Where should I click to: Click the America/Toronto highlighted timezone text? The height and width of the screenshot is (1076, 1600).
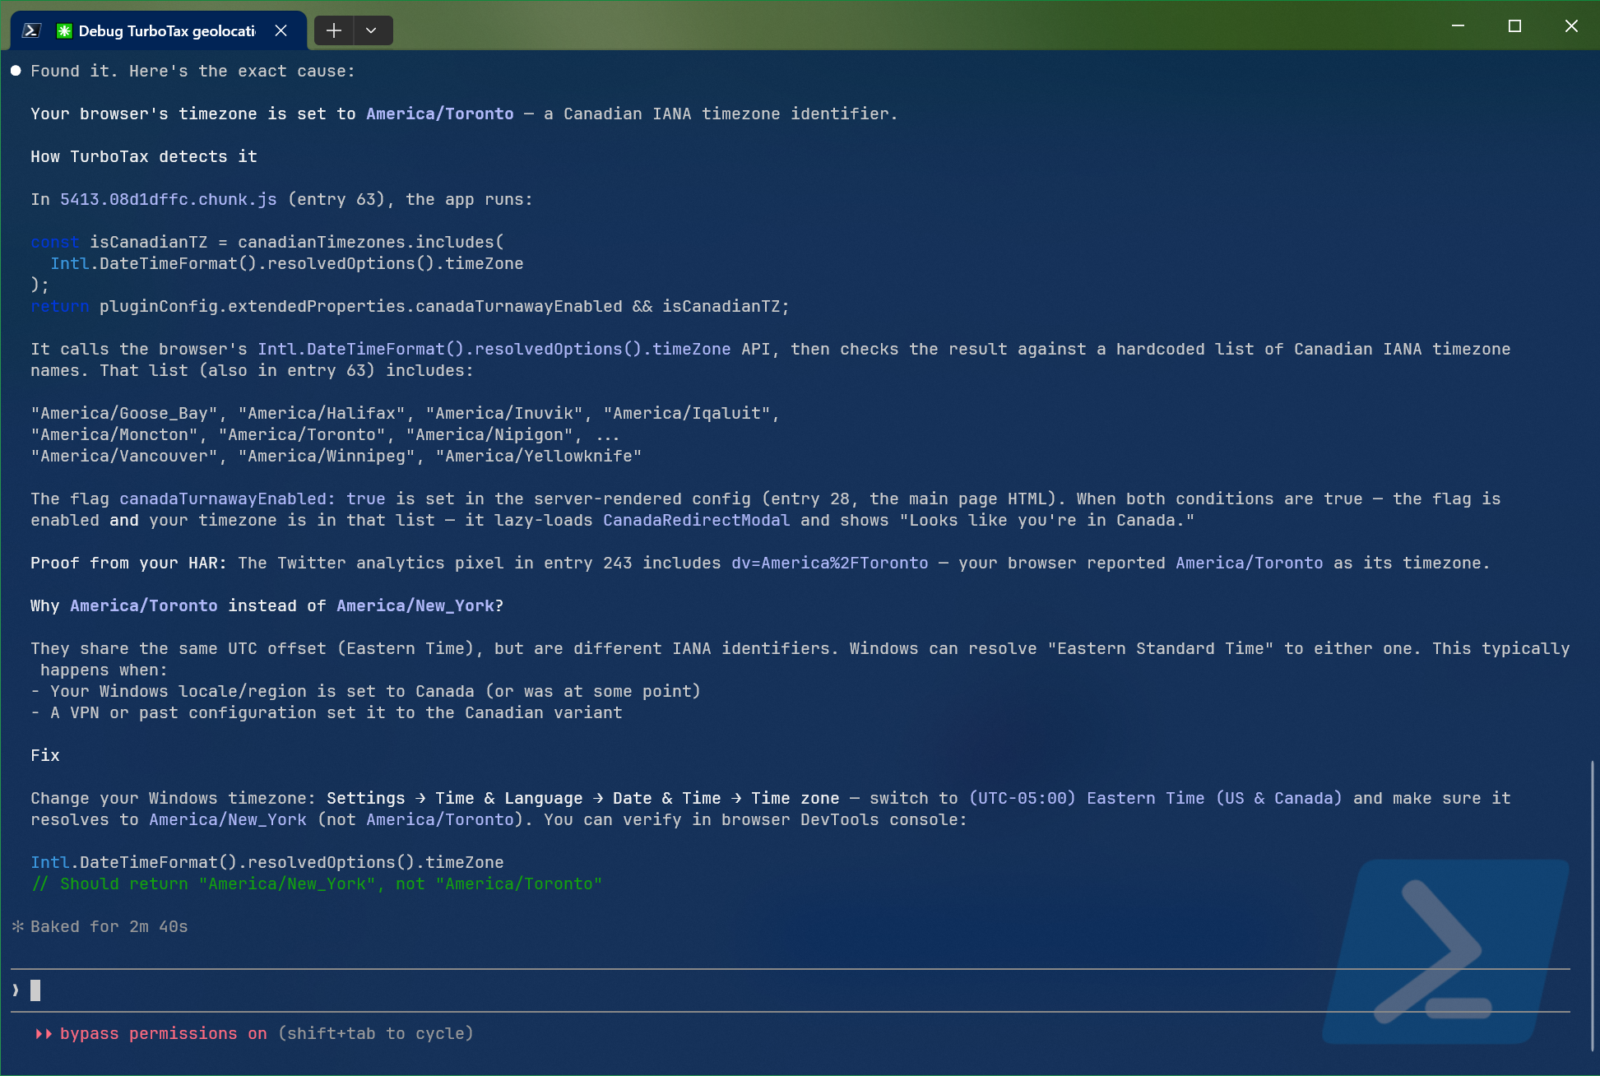click(x=439, y=114)
